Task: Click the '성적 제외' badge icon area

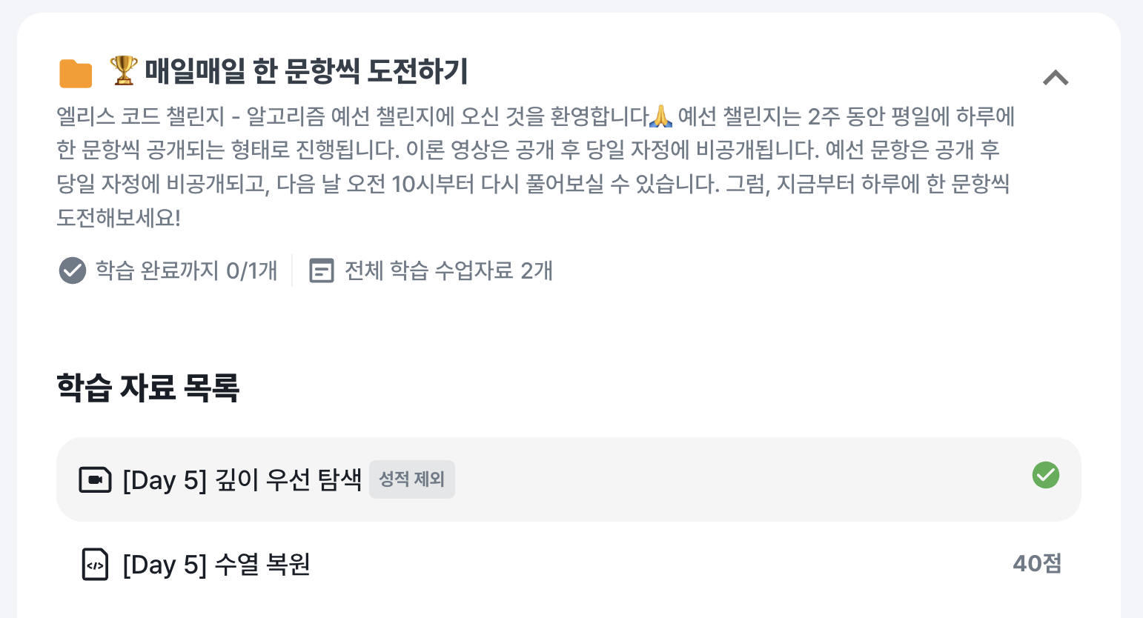Action: pos(412,479)
